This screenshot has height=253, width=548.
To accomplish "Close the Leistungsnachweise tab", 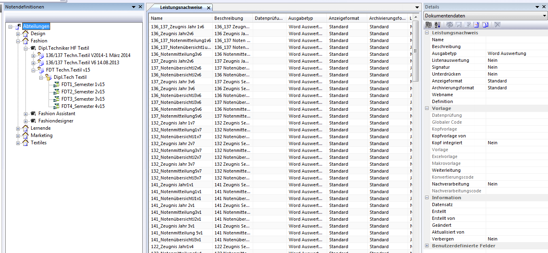I will point(209,8).
